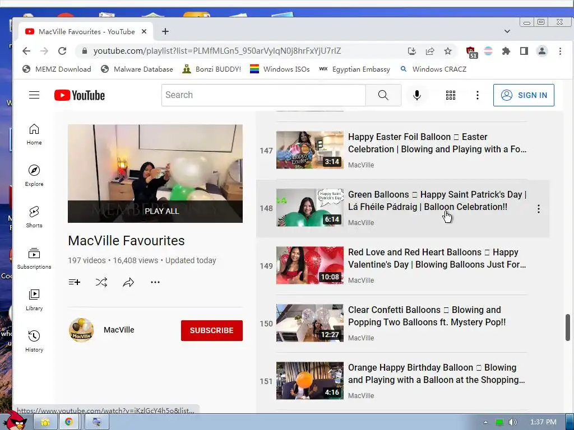The image size is (574, 430).
Task: Open the YouTube settings three-dot menu
Action: (x=478, y=95)
